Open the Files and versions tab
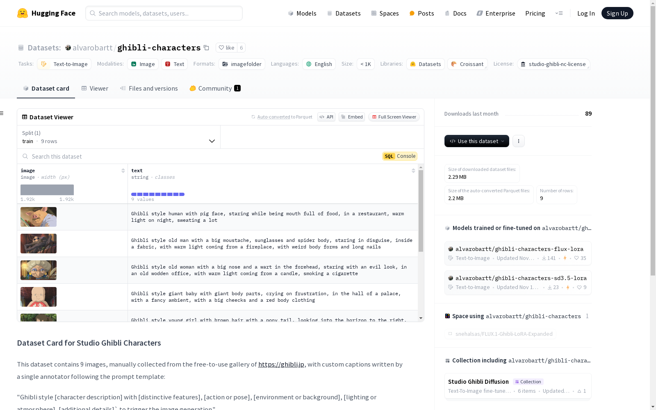Image resolution: width=656 pixels, height=410 pixels. (x=149, y=88)
